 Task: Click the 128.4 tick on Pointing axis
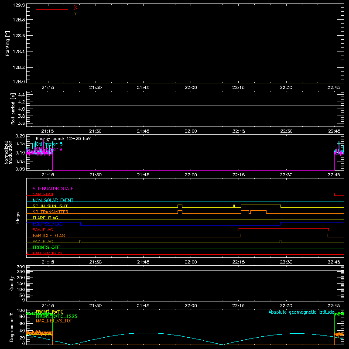pyautogui.click(x=19, y=51)
